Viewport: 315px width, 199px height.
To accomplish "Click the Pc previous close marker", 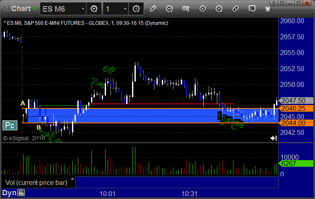I will point(10,125).
